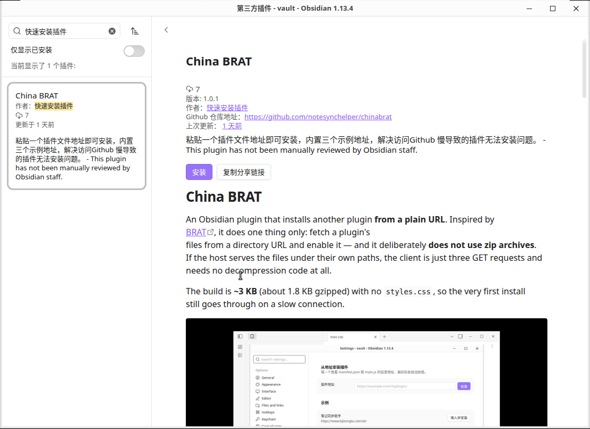Open the author link 快速安装插件
590x429 pixels.
pyautogui.click(x=227, y=108)
